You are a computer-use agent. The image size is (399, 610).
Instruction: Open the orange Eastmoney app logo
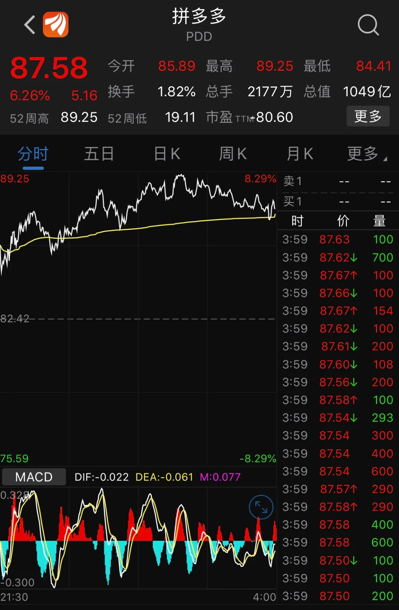coord(56,24)
